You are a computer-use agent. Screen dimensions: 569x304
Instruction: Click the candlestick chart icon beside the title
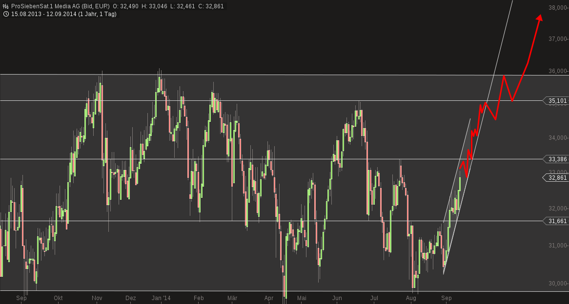(5, 6)
